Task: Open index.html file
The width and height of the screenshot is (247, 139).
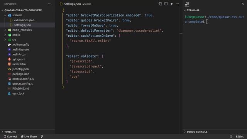Action: [19, 64]
